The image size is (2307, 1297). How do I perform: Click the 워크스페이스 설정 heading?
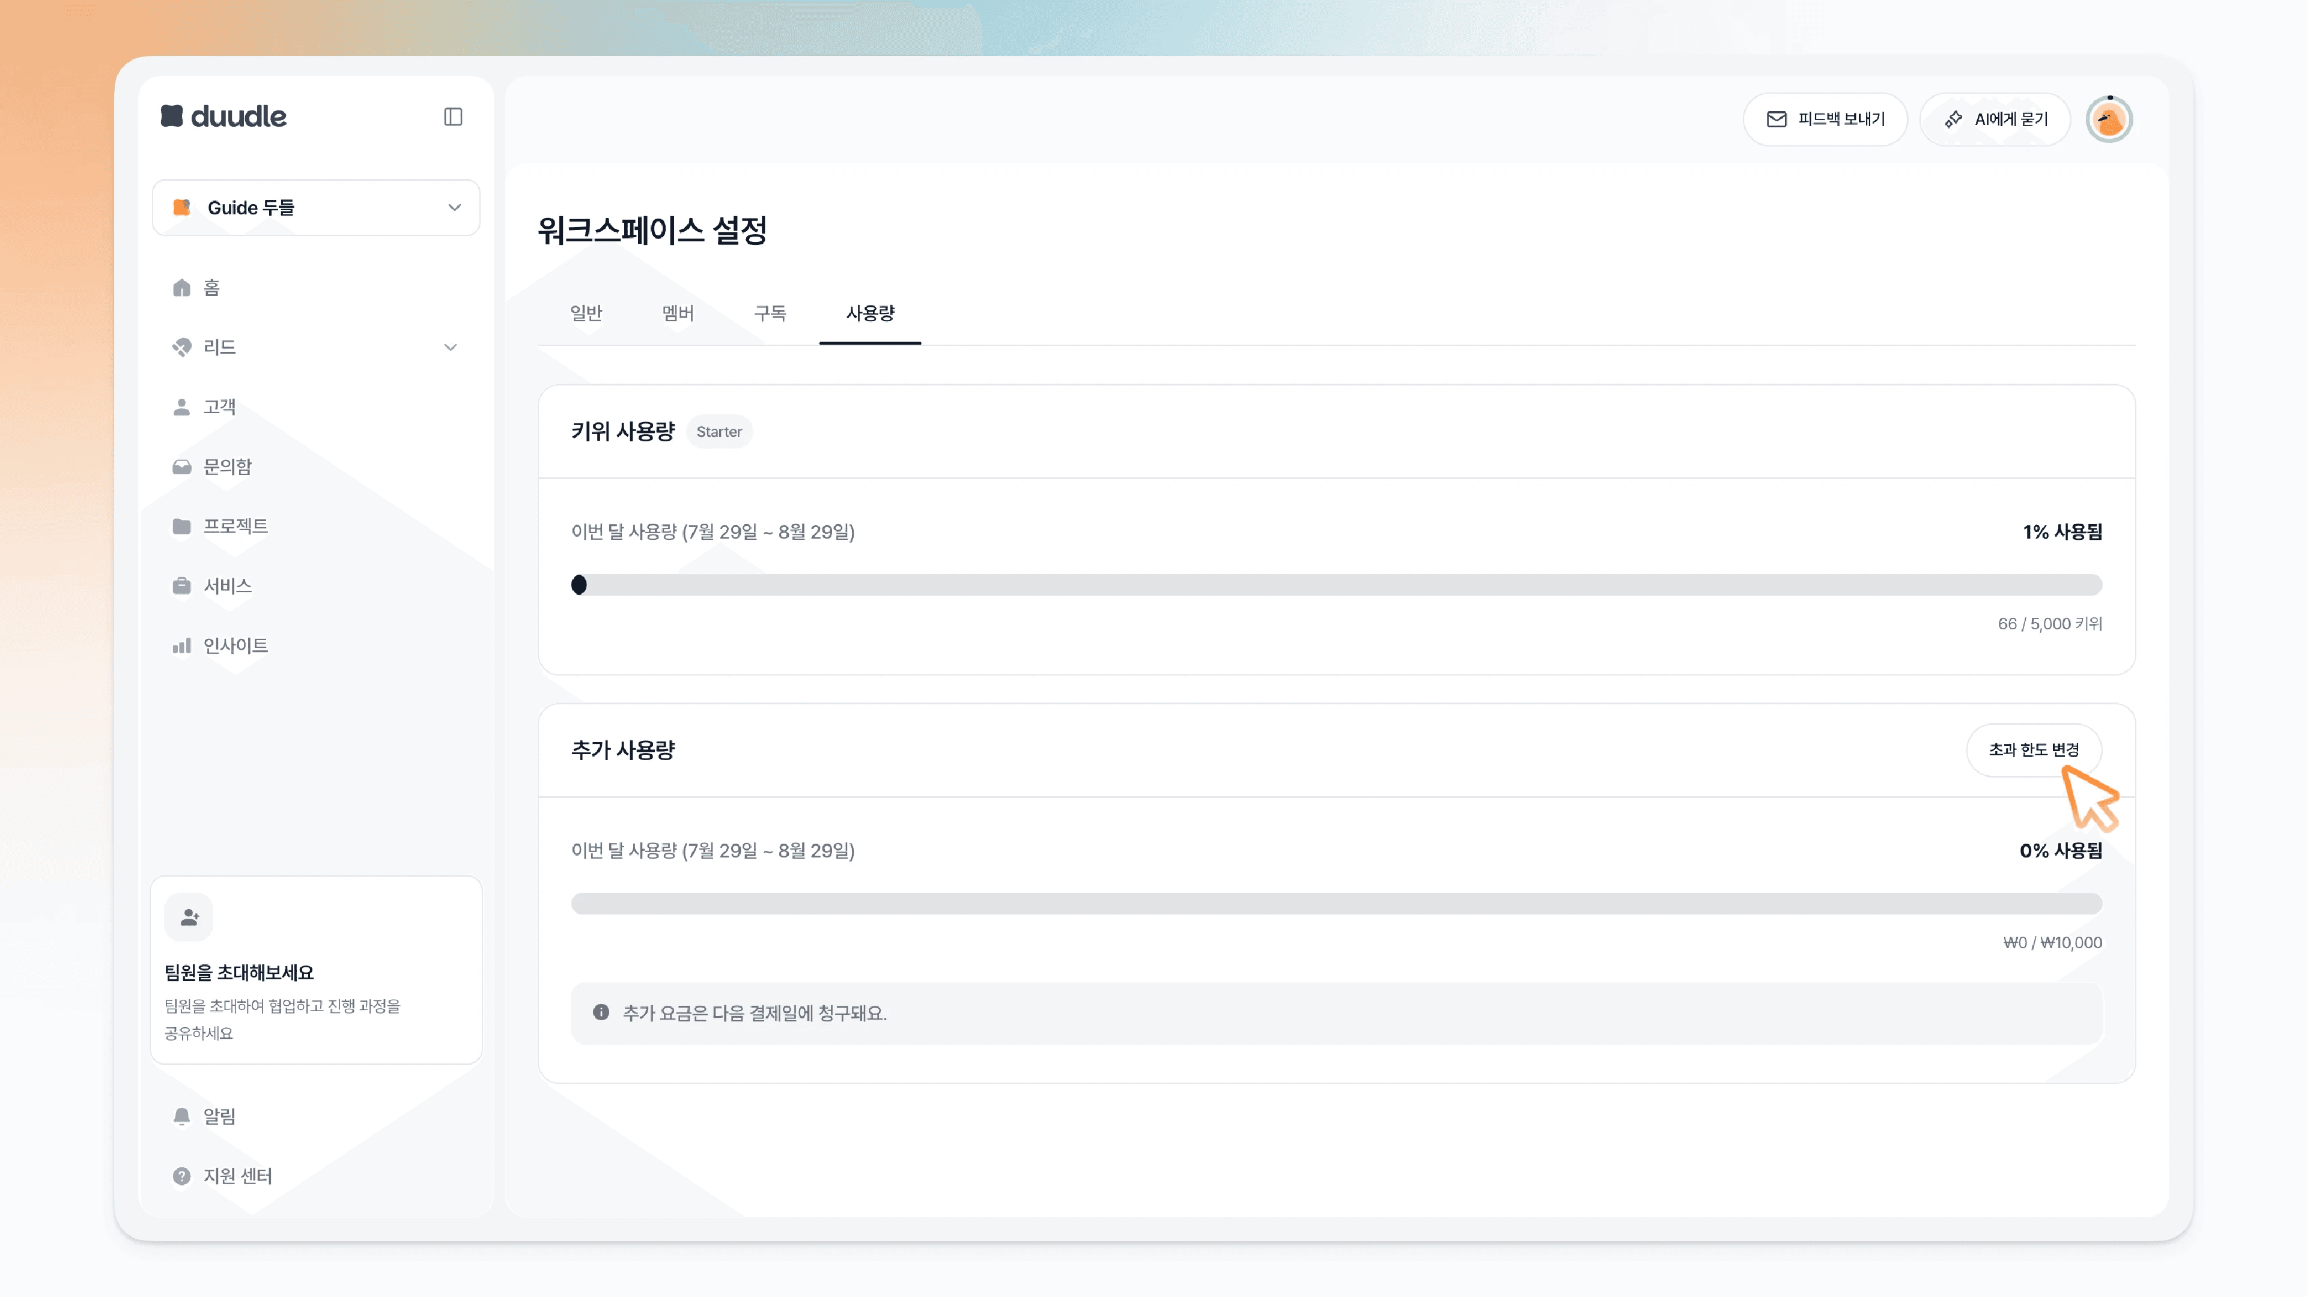coord(652,230)
